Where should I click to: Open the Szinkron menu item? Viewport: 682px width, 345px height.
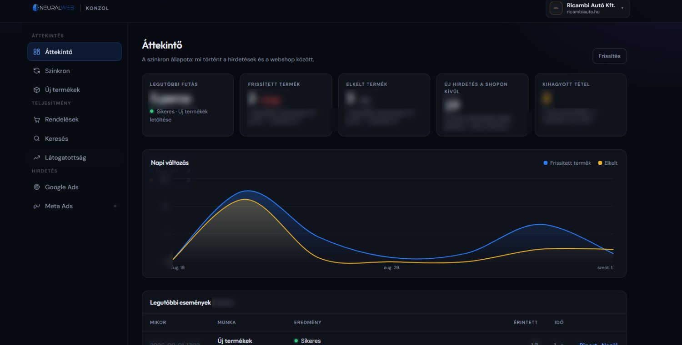75,71
